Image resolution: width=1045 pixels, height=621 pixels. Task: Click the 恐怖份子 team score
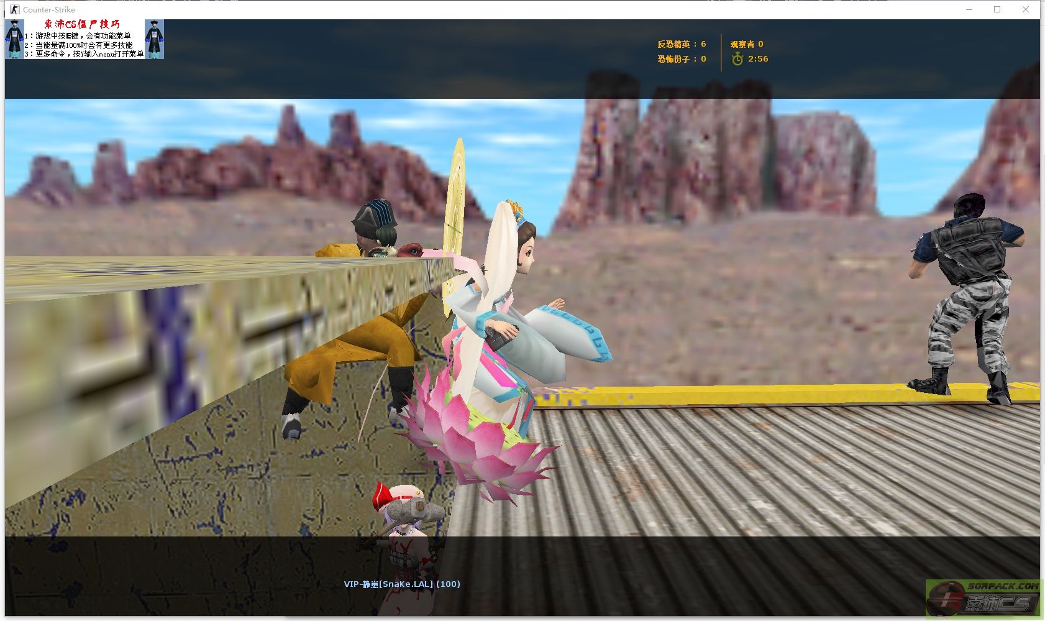pos(682,59)
